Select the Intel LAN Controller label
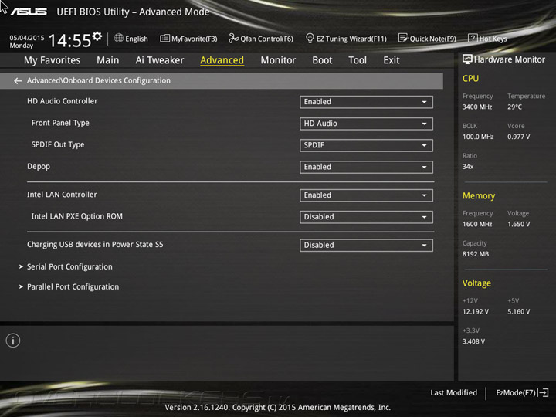The width and height of the screenshot is (556, 417). pyautogui.click(x=62, y=195)
